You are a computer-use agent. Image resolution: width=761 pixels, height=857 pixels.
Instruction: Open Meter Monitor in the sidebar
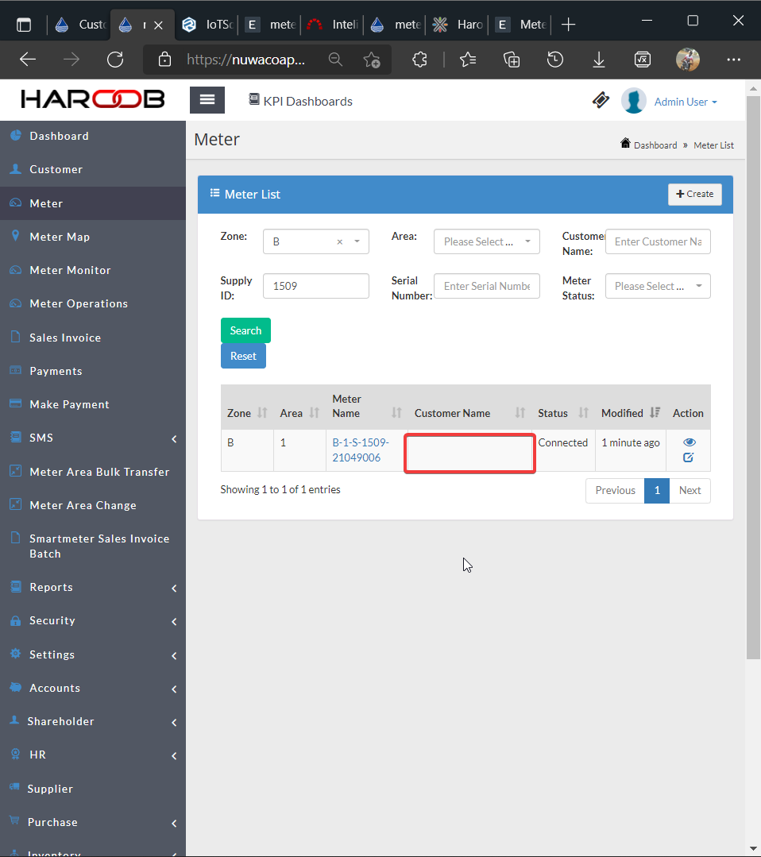(93, 270)
